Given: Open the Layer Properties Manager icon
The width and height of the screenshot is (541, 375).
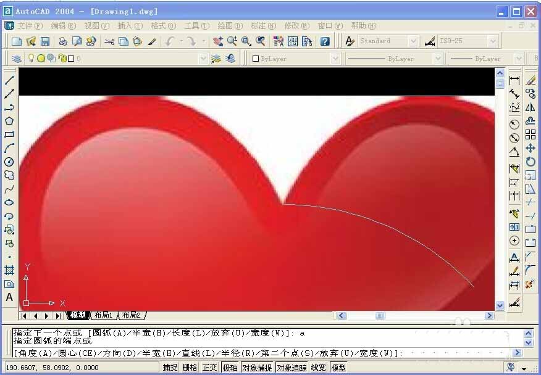Looking at the screenshot, I should 16,59.
